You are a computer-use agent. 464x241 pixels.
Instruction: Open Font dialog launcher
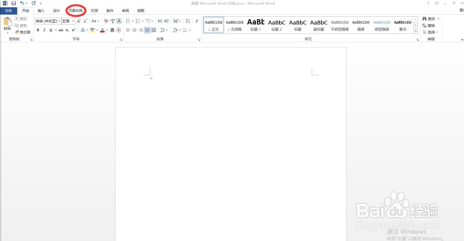coord(121,40)
